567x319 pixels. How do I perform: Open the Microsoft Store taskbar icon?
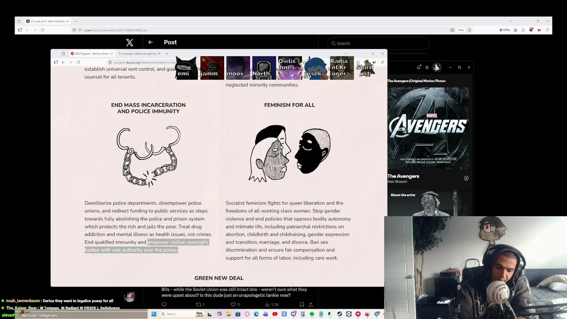point(238,314)
